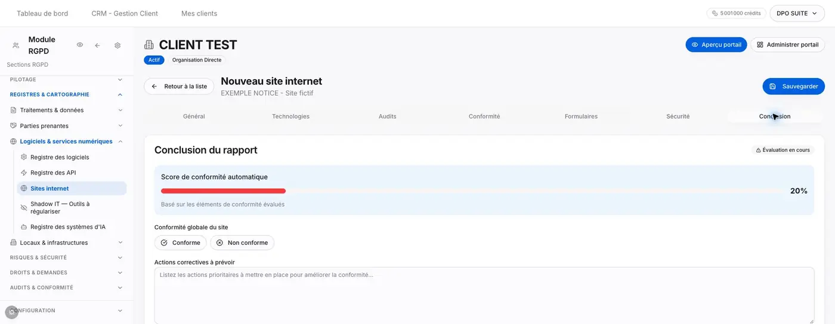Open the Sécurité tab
Screen dimensions: 835x324
click(x=678, y=117)
